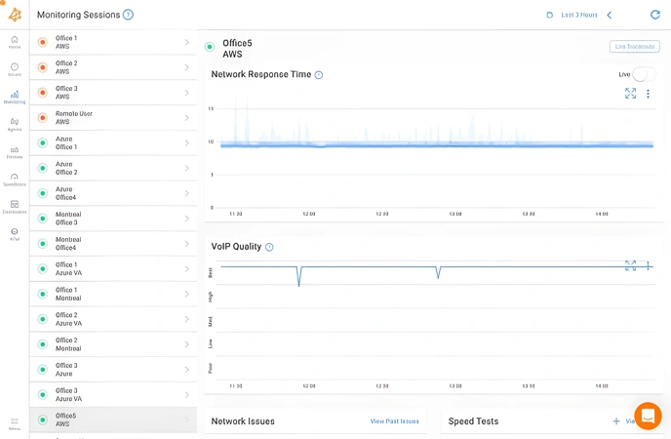This screenshot has width=671, height=439.
Task: Expand the Azure Office 2 session chevron
Action: coord(187,168)
